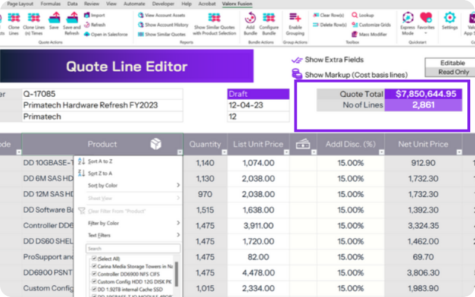Image resolution: width=475 pixels, height=297 pixels.
Task: Open the Automate ribbon tab
Action: click(134, 4)
